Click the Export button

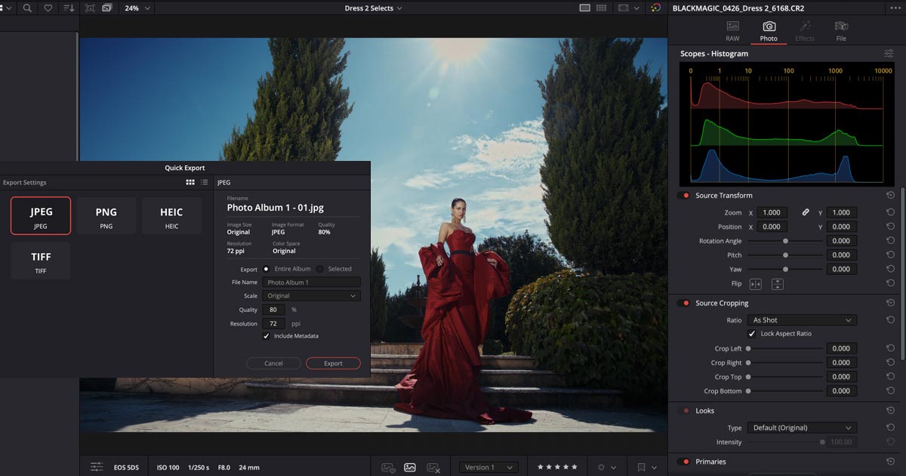(333, 363)
